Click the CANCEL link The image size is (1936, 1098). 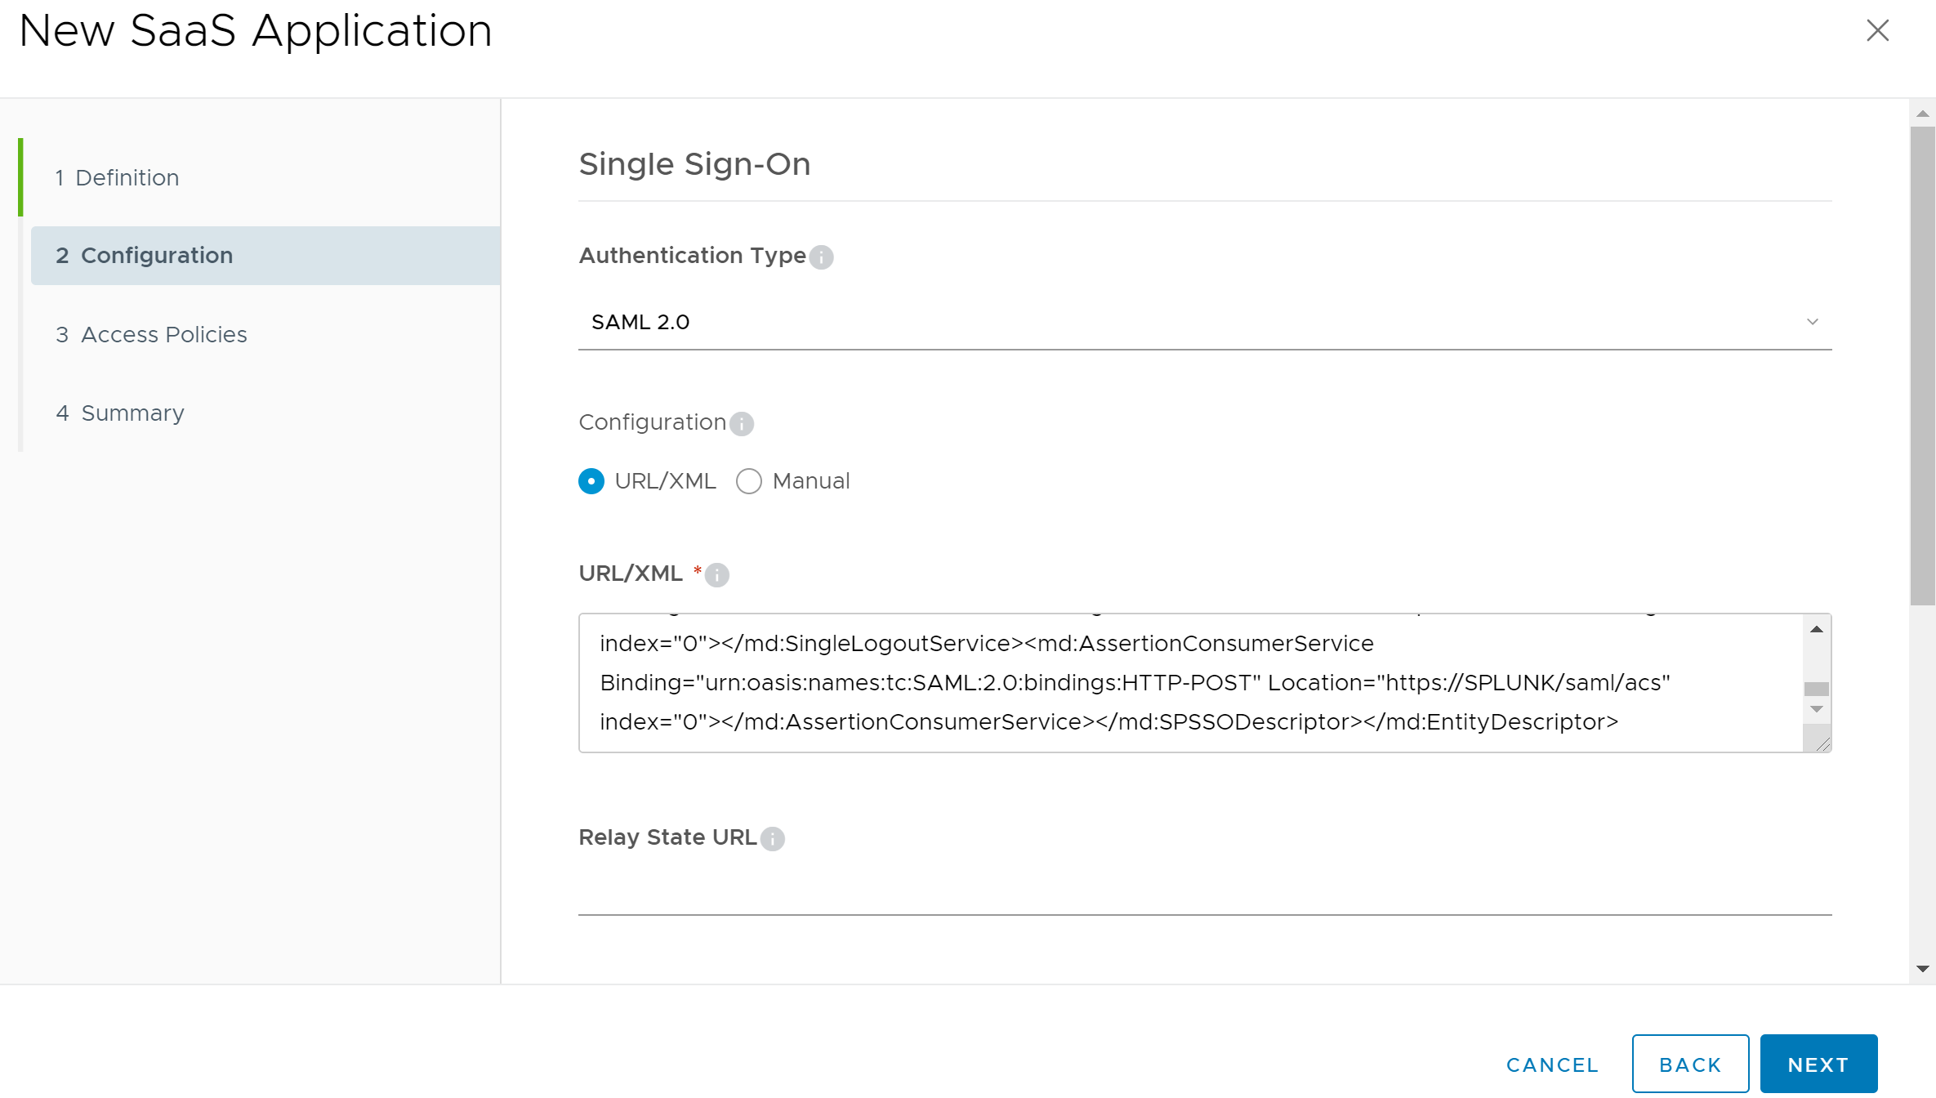click(x=1552, y=1065)
